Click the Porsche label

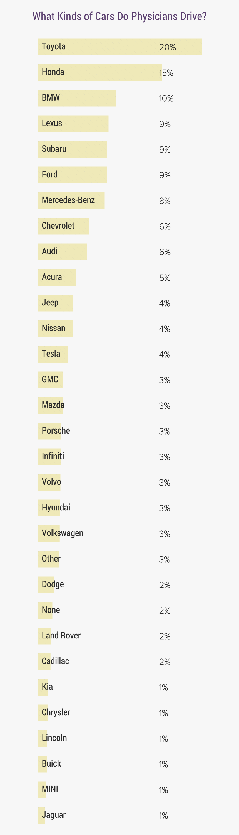[x=56, y=430]
